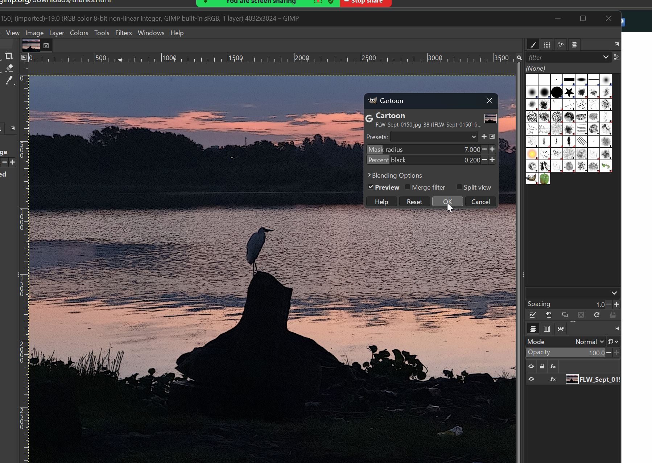Increase Mask radius with the plus button
The image size is (652, 463).
click(492, 149)
